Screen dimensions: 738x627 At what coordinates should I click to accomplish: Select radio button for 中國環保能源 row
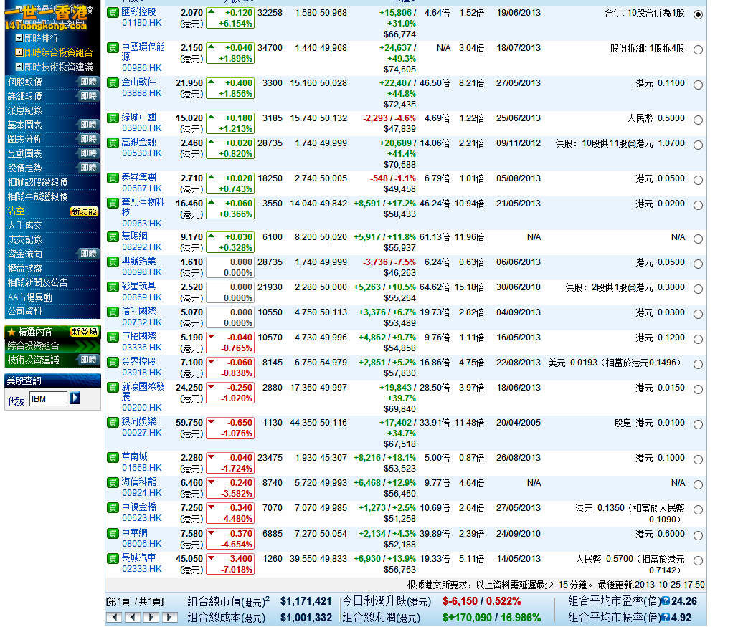(699, 49)
